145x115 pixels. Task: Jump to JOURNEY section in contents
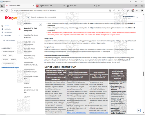pyautogui.click(x=27, y=97)
